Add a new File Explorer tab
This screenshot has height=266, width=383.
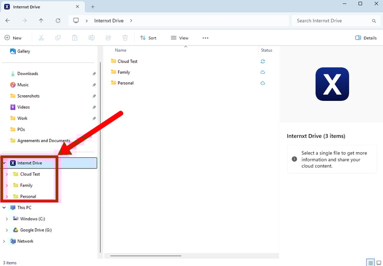pos(93,7)
